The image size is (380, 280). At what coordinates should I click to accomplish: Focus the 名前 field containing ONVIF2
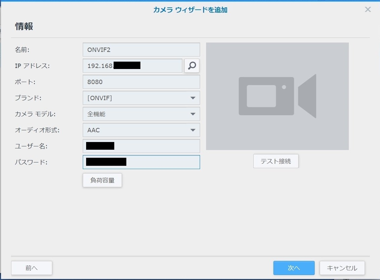141,50
